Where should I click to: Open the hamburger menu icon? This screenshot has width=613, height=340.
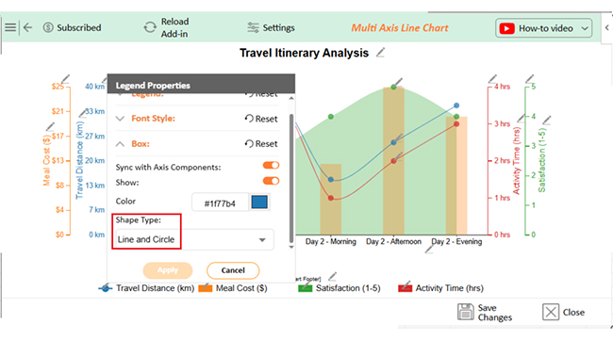click(10, 27)
